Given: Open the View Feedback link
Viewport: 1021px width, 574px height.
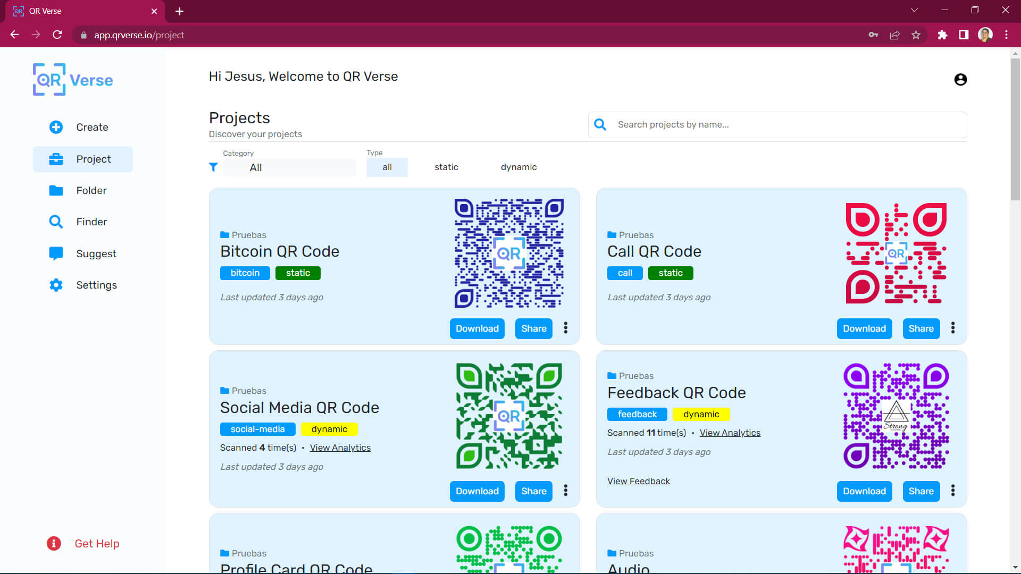Looking at the screenshot, I should [638, 481].
